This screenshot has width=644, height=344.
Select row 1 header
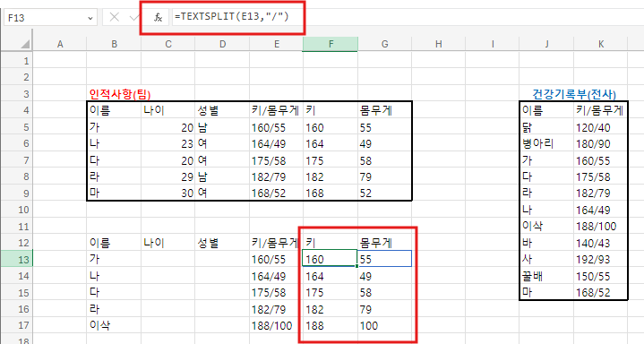point(17,61)
